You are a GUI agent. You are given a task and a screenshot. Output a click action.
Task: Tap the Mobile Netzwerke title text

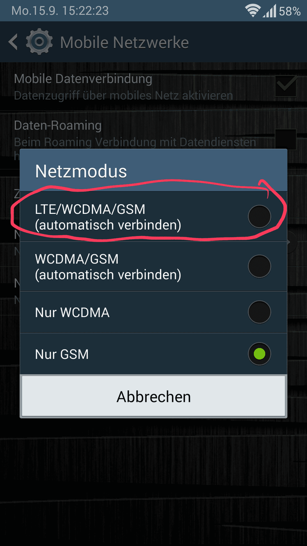[125, 42]
